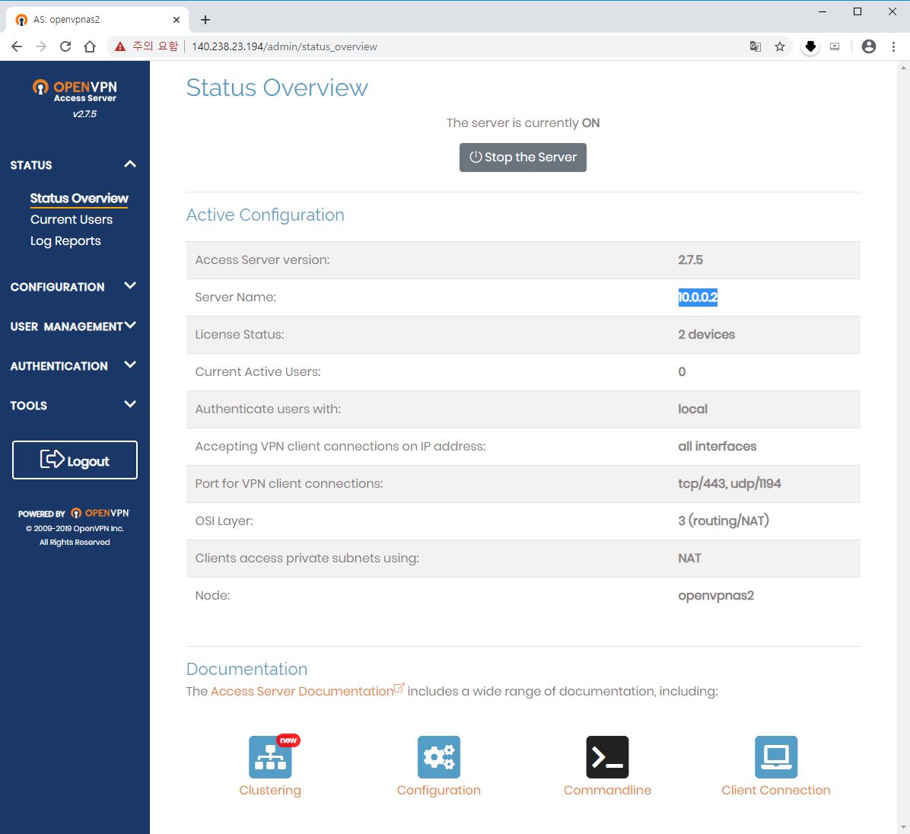Click the Configuration text link under Documentation
This screenshot has width=910, height=834.
(x=439, y=791)
